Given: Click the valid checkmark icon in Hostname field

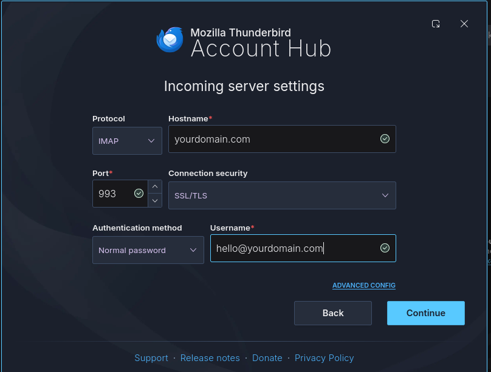Looking at the screenshot, I should pos(385,139).
